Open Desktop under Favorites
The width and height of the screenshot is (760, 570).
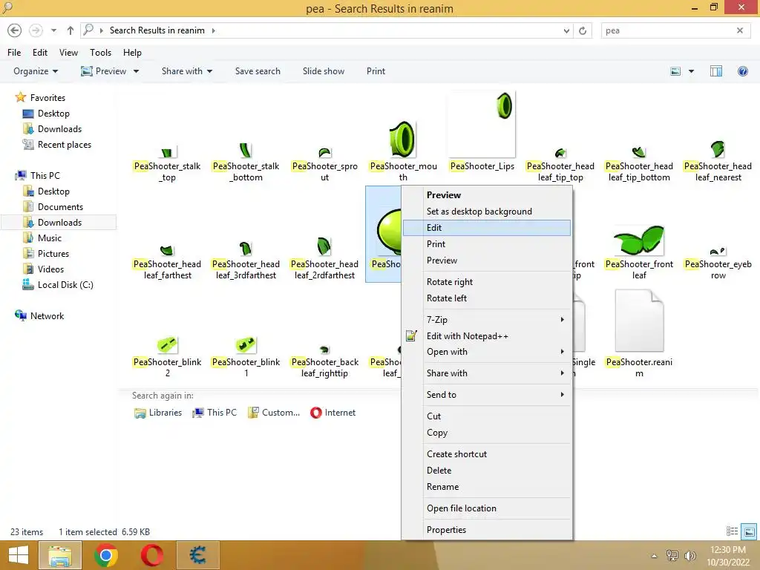53,114
